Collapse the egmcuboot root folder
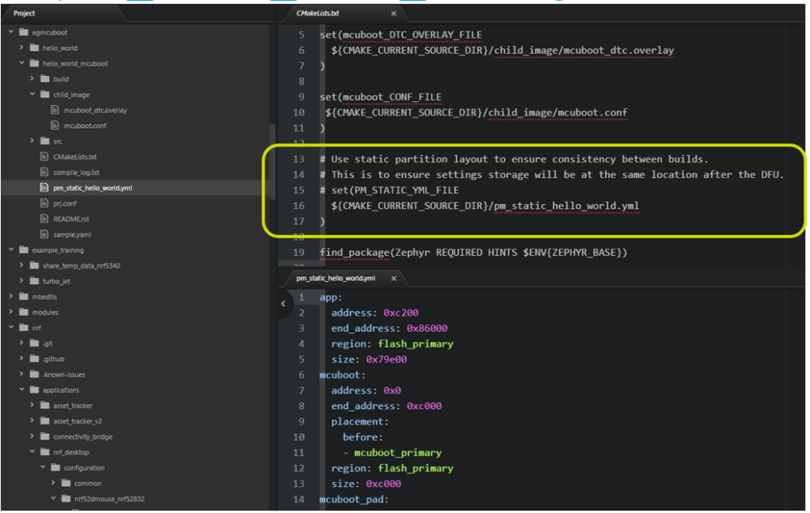 12,32
